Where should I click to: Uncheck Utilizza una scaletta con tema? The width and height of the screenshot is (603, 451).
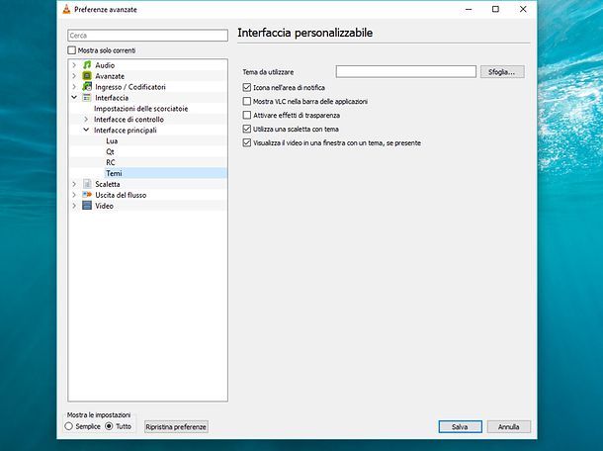tap(247, 129)
